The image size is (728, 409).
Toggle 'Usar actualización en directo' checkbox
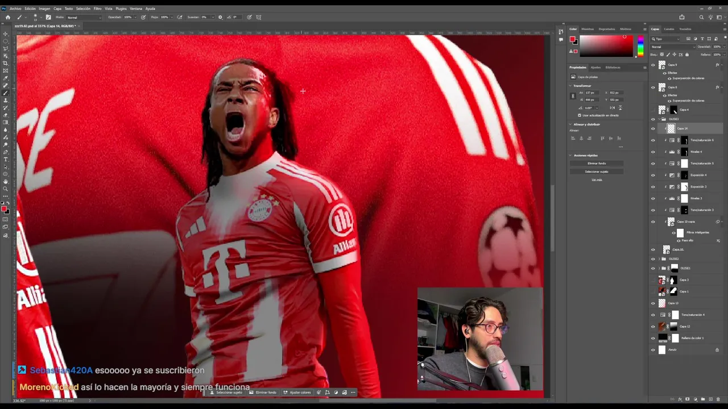pyautogui.click(x=580, y=115)
